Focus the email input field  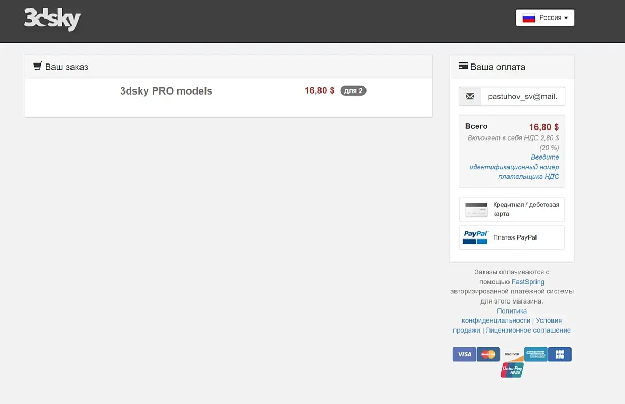(x=523, y=96)
